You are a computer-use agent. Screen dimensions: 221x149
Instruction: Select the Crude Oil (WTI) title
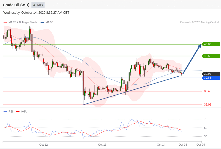tap(16, 5)
